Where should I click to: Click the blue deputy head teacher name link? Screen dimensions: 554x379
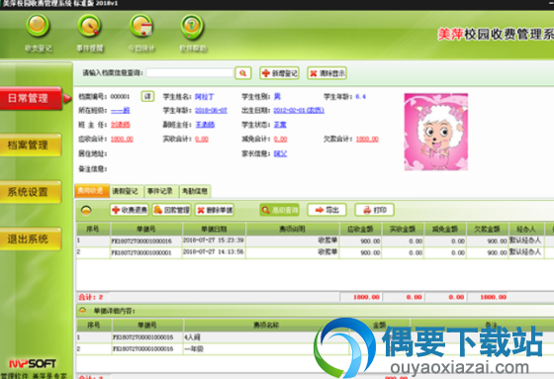[x=205, y=125]
